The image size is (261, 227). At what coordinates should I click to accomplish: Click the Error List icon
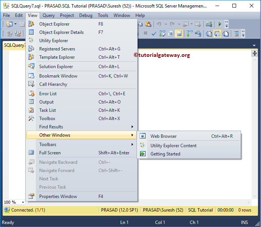click(31, 93)
